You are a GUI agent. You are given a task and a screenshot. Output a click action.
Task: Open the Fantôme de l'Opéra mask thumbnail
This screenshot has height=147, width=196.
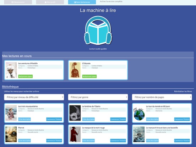75,113
